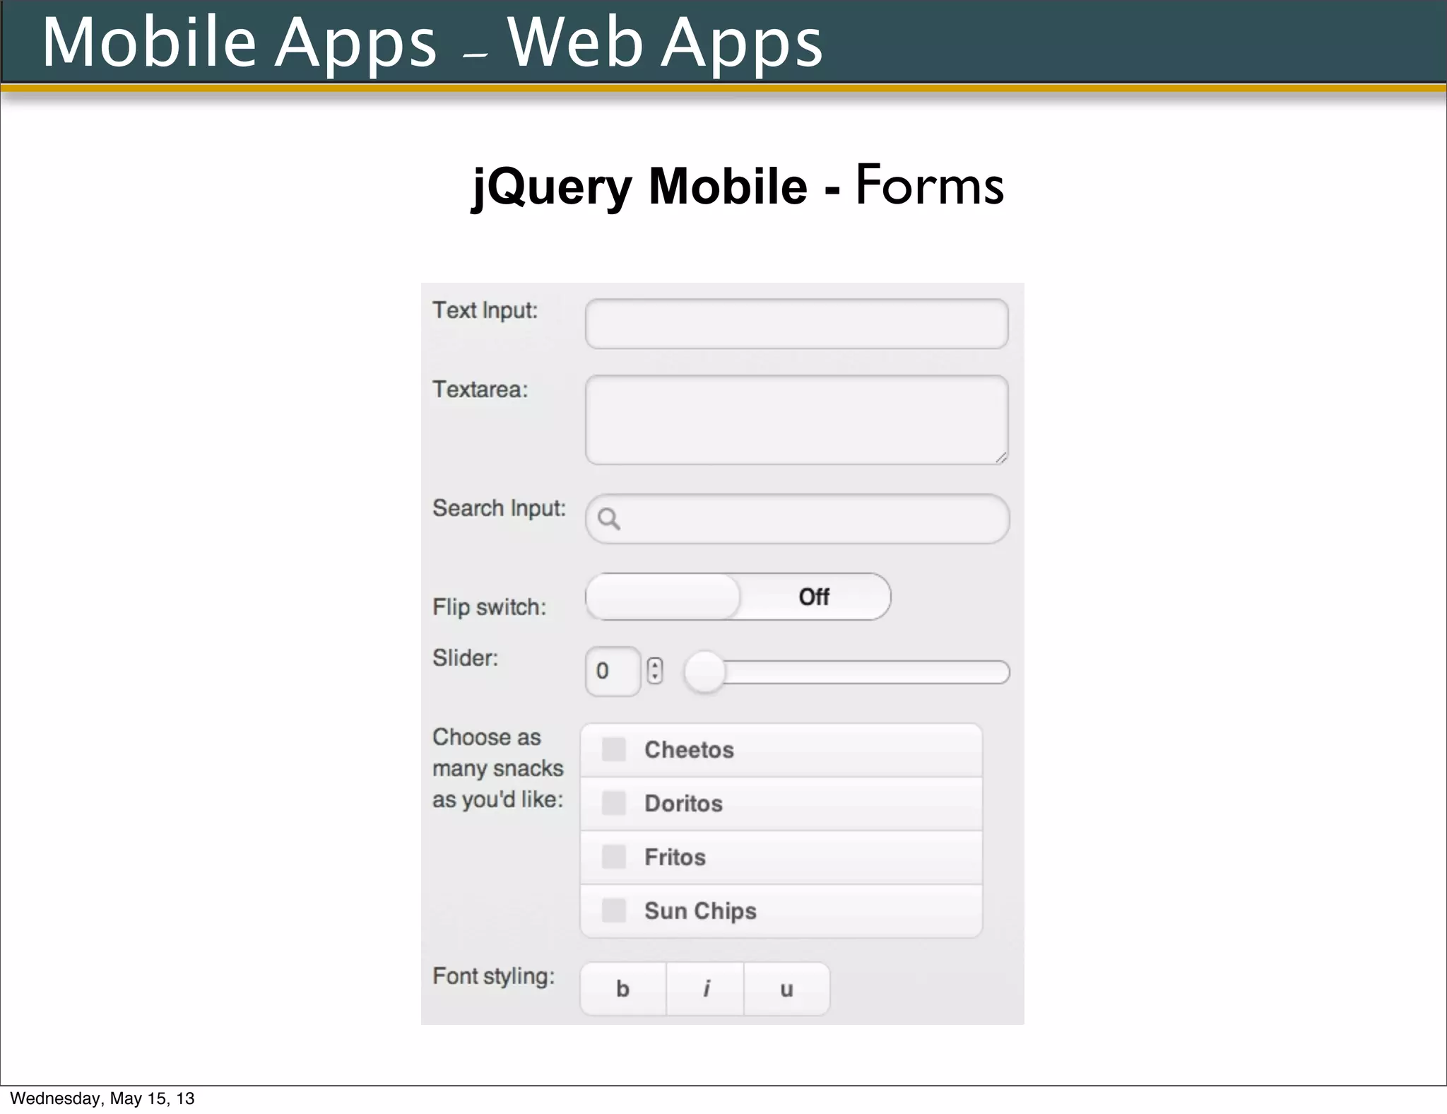The height and width of the screenshot is (1114, 1447).
Task: Click the Cheetos label text
Action: tap(689, 750)
